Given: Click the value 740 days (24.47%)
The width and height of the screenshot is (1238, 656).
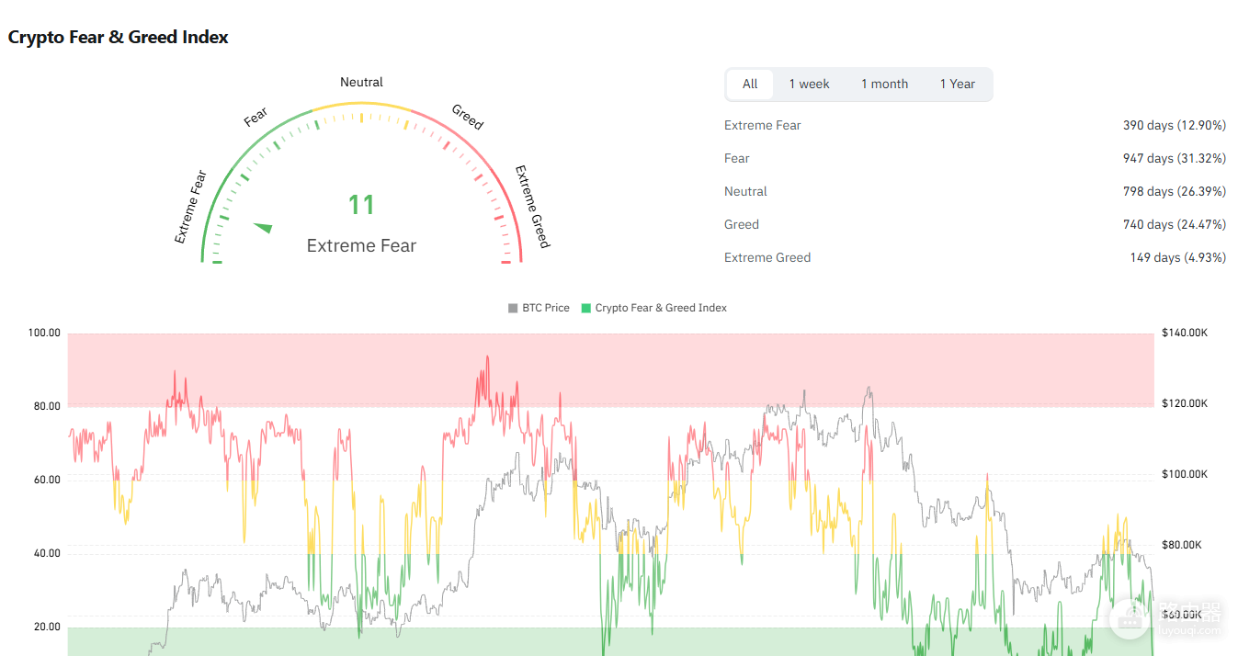Looking at the screenshot, I should 1175,224.
